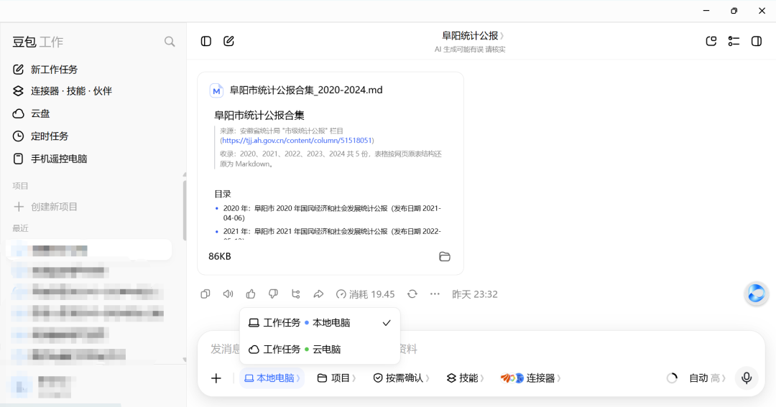776x407 pixels.
Task: Click the 目录 heading in preview
Action: (222, 194)
